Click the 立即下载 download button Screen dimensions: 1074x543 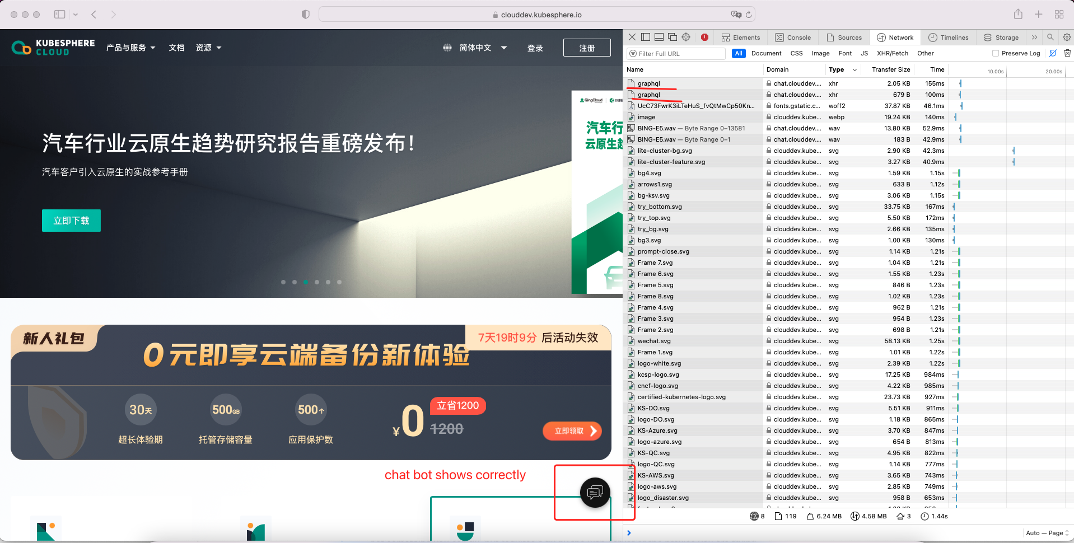(71, 221)
